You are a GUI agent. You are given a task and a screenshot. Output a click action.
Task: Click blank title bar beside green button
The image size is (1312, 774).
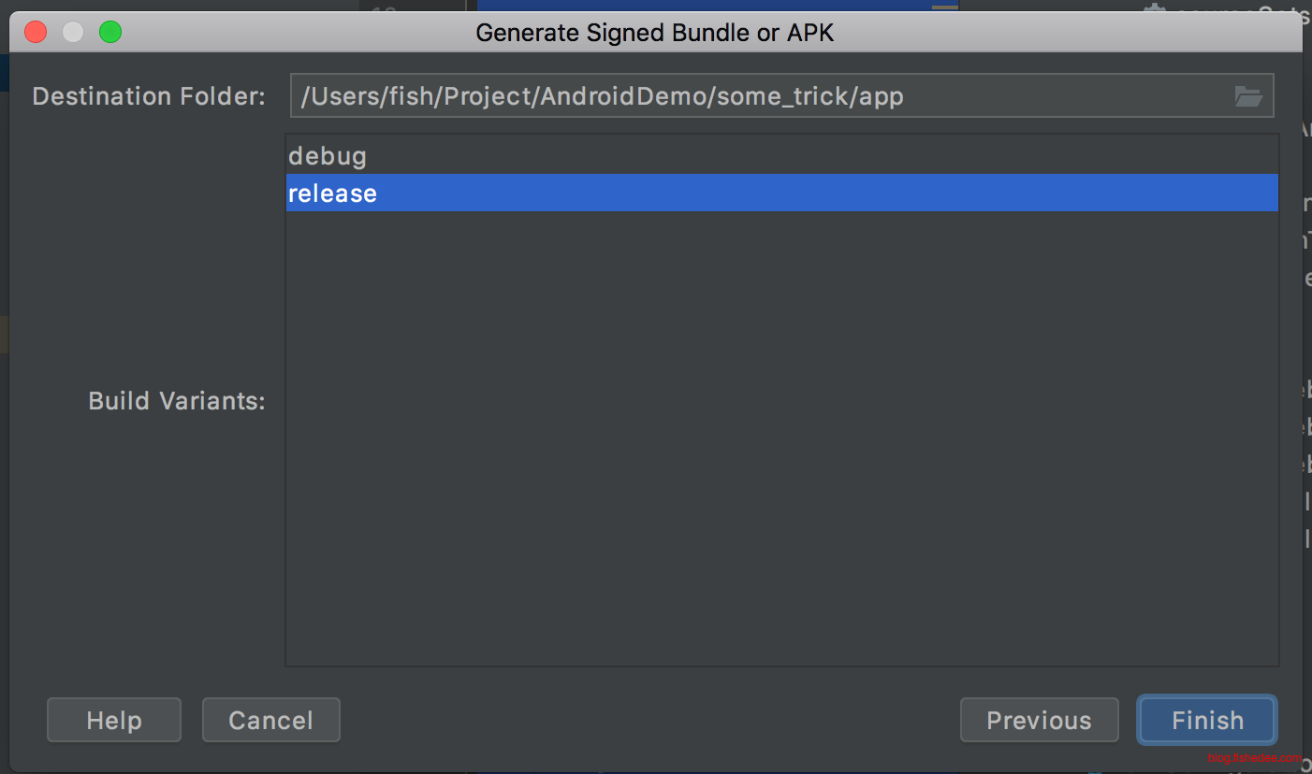pyautogui.click(x=281, y=33)
